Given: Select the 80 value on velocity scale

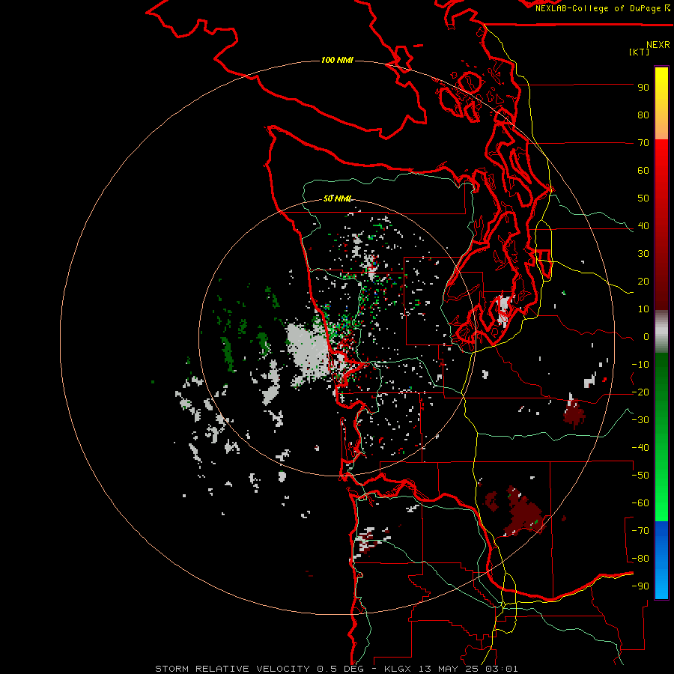Looking at the screenshot, I should (643, 115).
